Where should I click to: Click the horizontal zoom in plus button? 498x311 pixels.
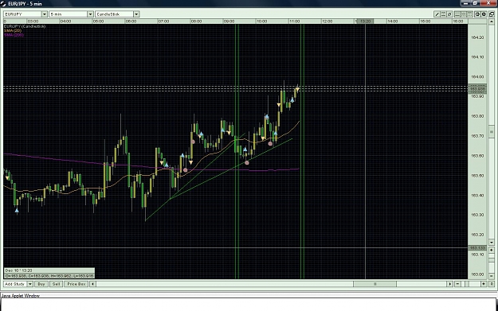click(484, 284)
